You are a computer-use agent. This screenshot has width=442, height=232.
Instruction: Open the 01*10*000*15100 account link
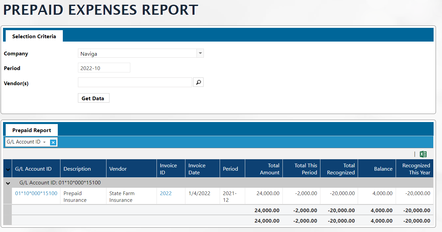(x=36, y=193)
